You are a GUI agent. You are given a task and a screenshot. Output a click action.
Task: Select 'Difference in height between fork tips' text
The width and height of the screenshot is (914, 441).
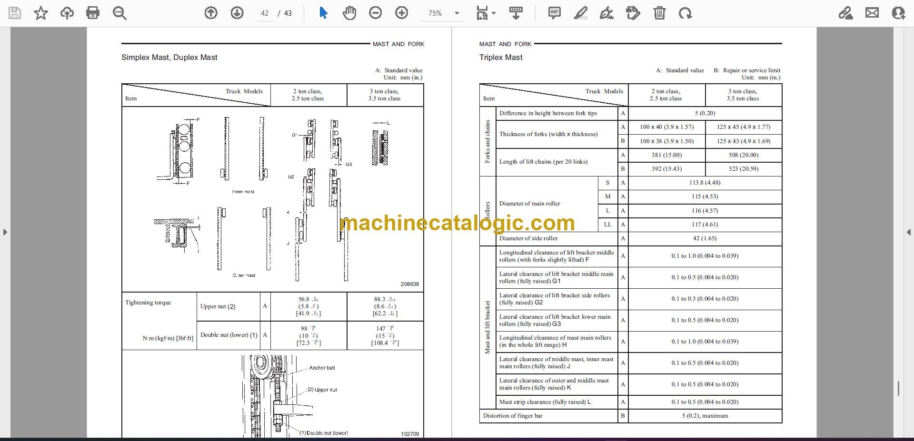548,113
